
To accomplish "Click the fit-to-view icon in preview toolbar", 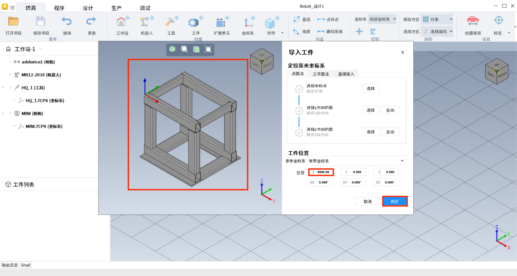I will [208, 49].
